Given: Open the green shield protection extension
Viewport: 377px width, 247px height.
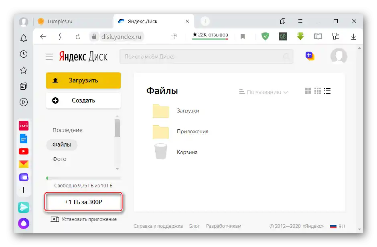Looking at the screenshot, I should [265, 36].
